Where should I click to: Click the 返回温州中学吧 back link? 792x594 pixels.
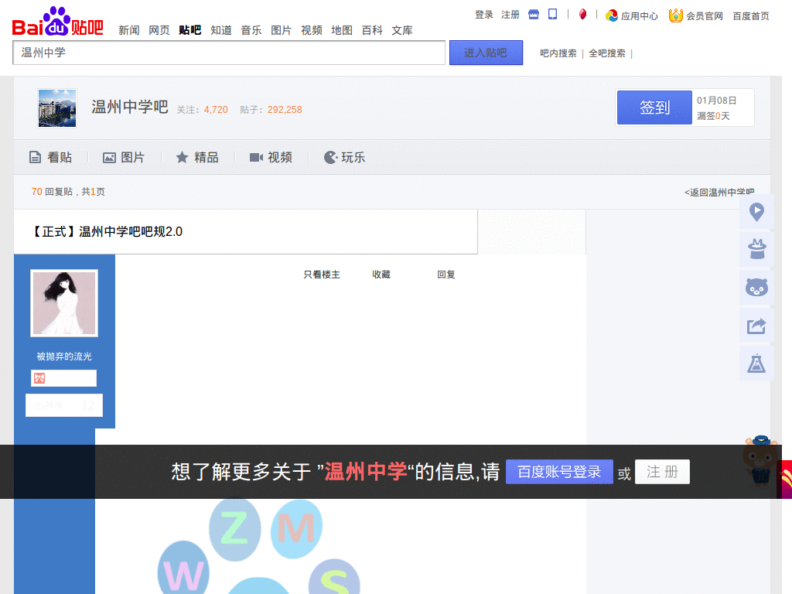[719, 192]
